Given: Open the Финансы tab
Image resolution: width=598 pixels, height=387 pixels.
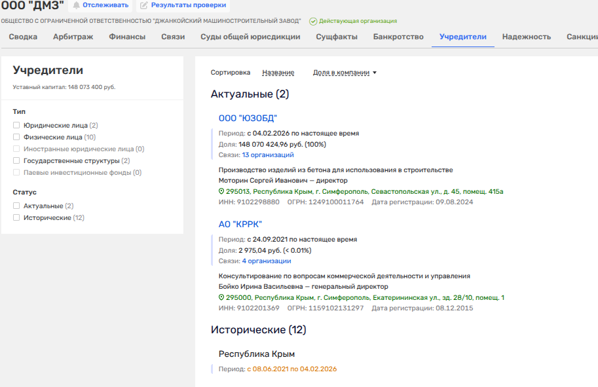Looking at the screenshot, I should point(127,37).
